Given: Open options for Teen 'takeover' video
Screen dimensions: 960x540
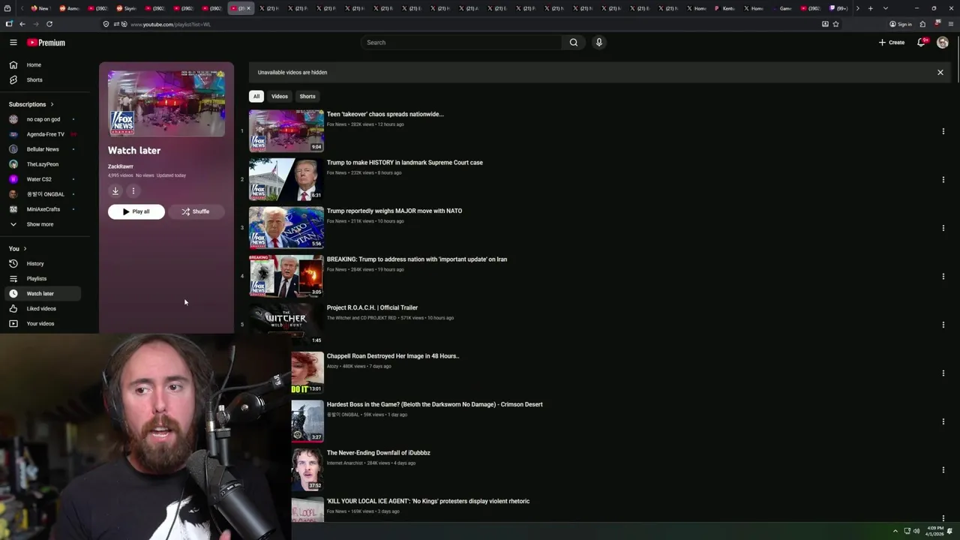Looking at the screenshot, I should 943,131.
